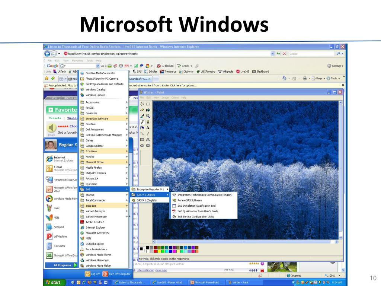Click the Favorites Center star icon
Image resolution: width=381 pixels, height=286 pixels.
pos(47,78)
